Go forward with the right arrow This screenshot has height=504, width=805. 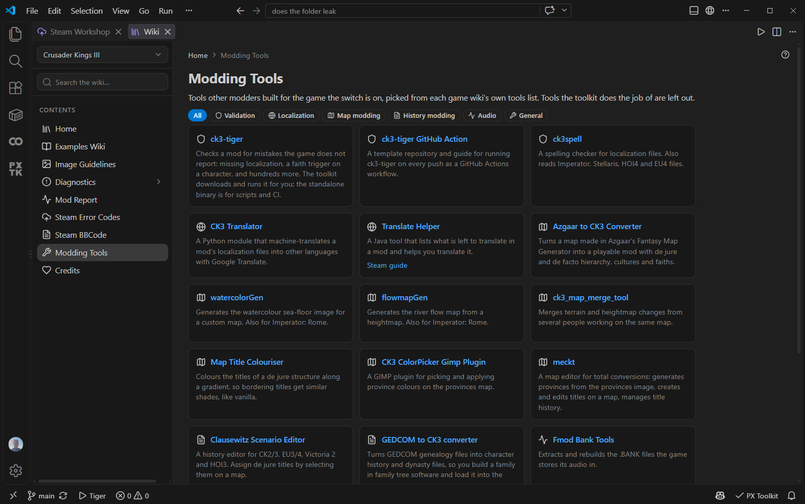click(x=256, y=11)
